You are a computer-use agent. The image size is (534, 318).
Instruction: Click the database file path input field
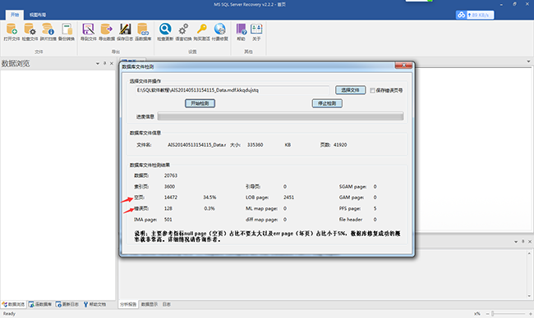[x=232, y=90]
